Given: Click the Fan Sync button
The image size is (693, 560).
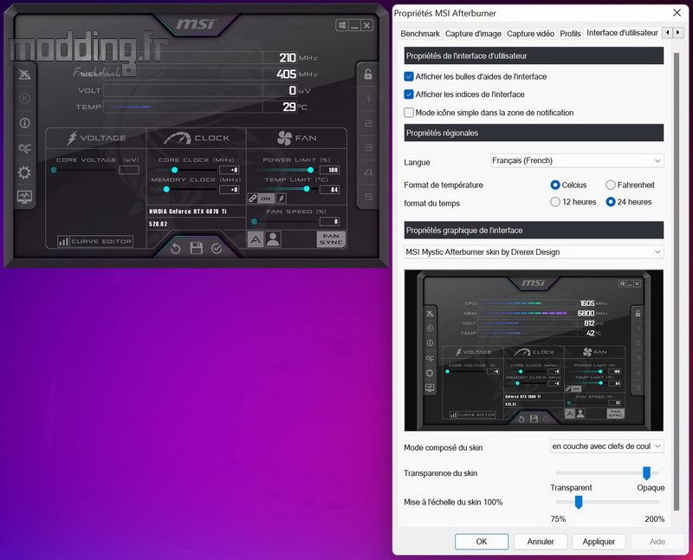Looking at the screenshot, I should click(331, 239).
